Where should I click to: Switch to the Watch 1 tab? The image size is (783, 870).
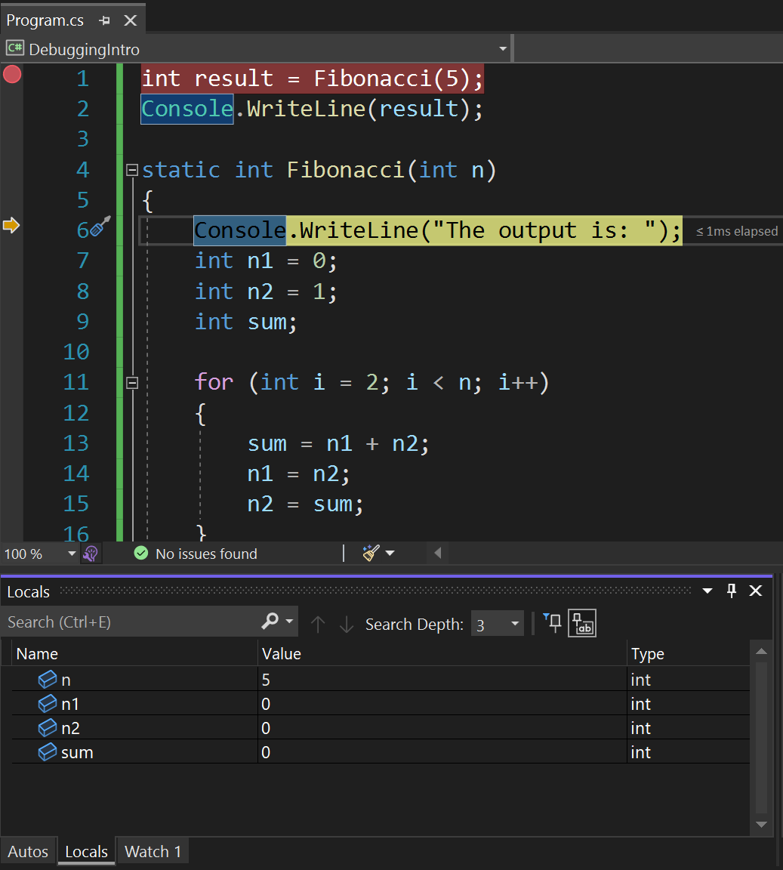click(153, 851)
